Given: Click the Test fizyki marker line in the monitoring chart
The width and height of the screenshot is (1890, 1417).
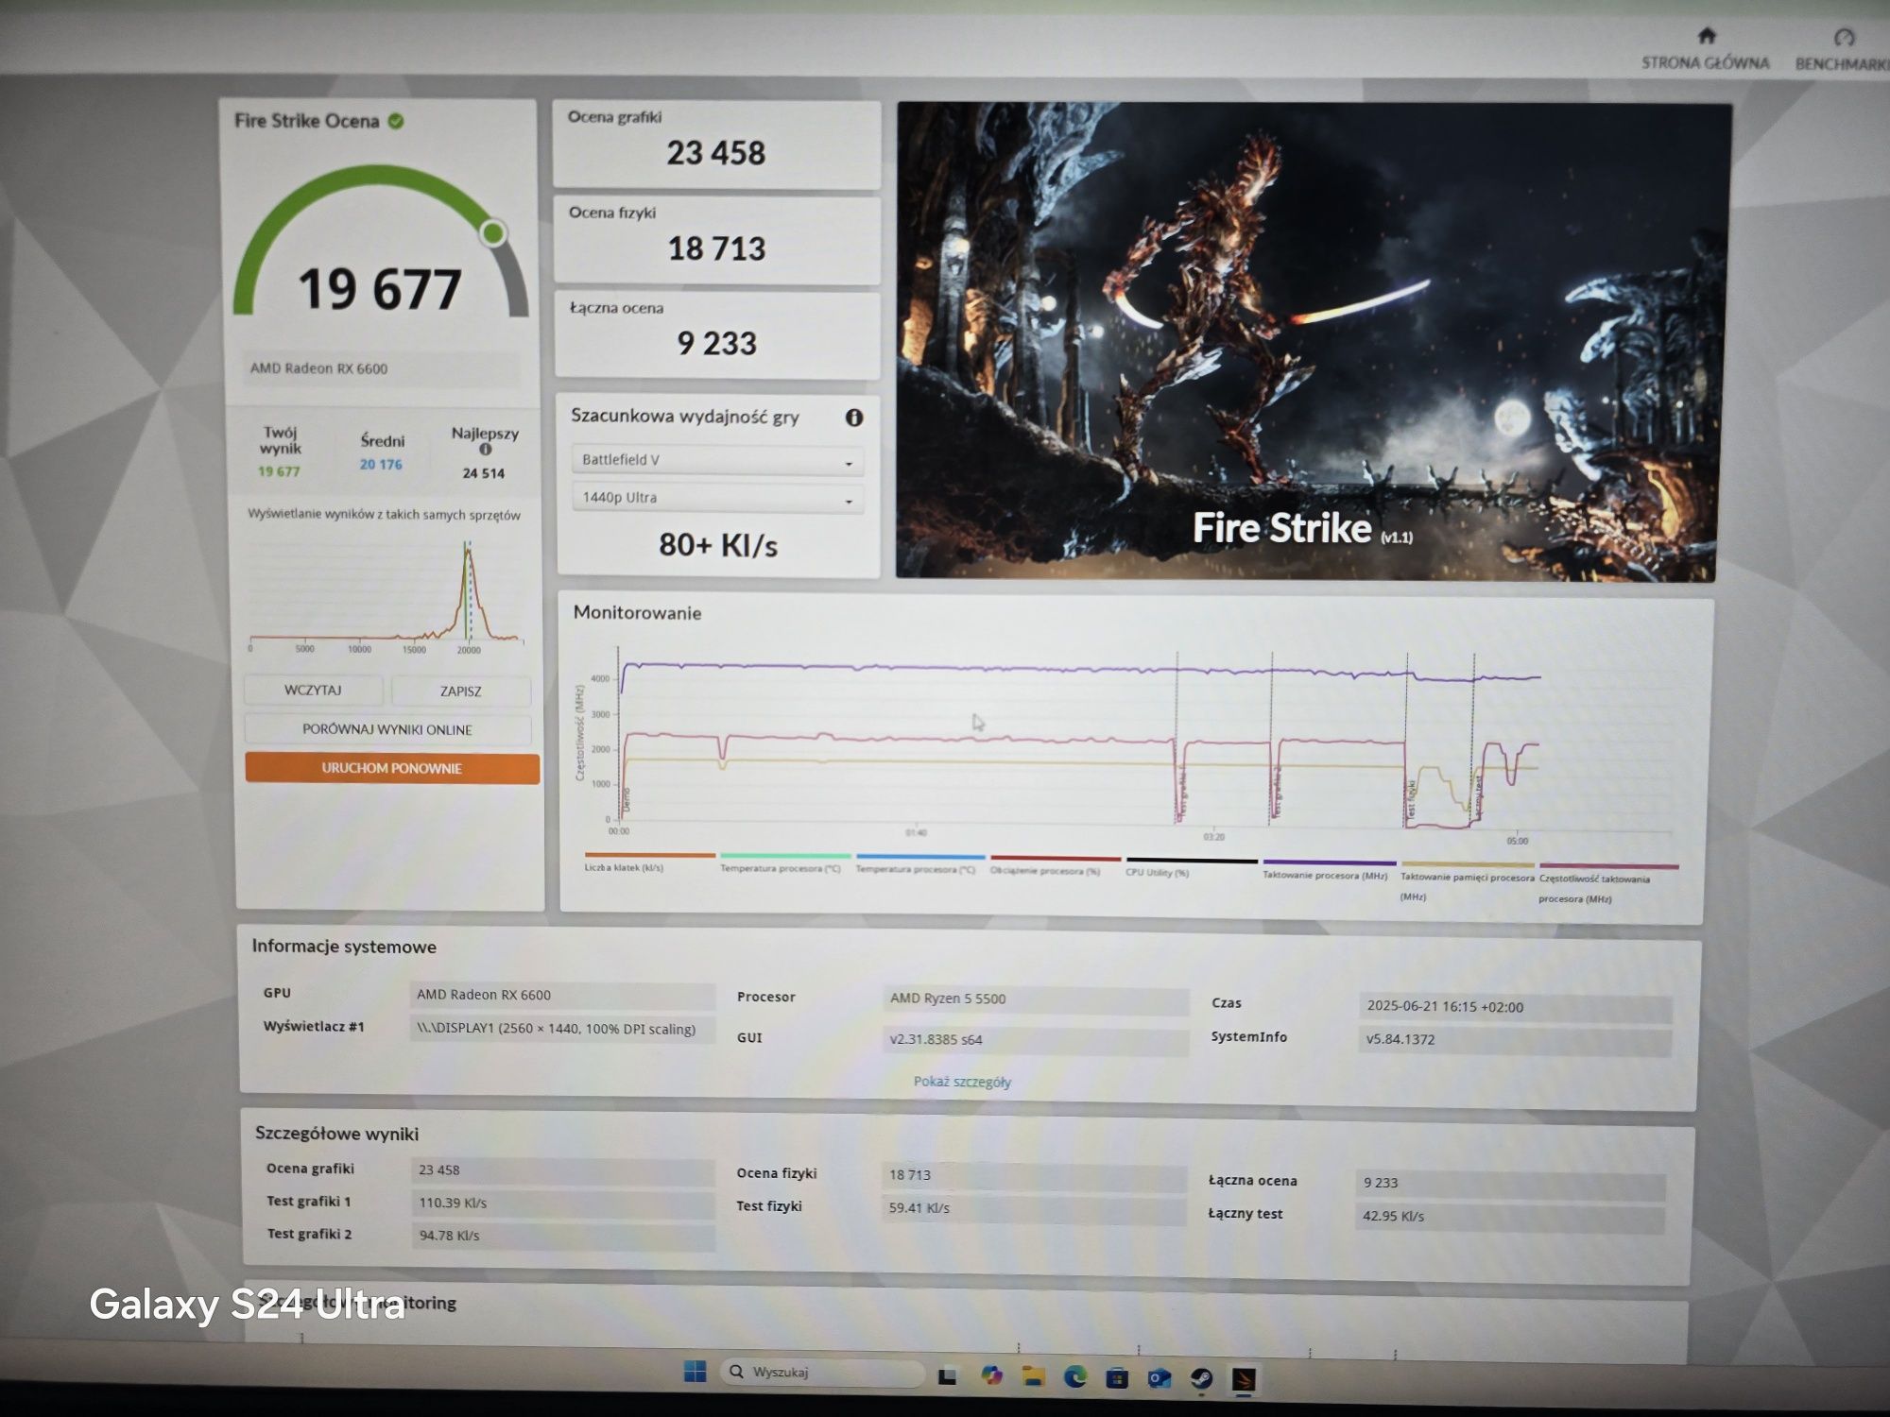Looking at the screenshot, I should point(1407,742).
